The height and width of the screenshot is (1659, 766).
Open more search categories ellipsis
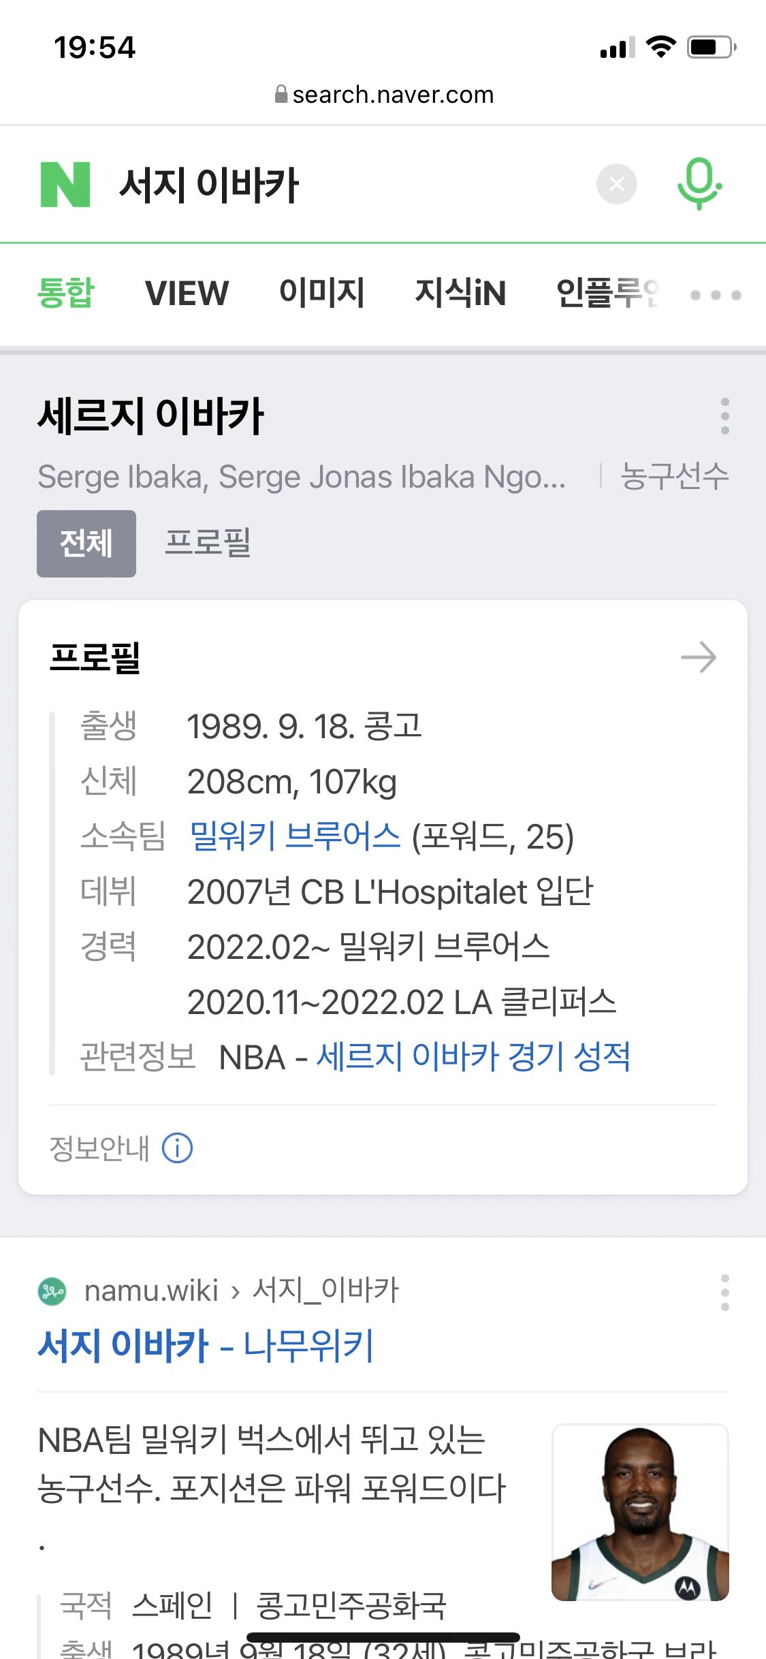click(715, 295)
